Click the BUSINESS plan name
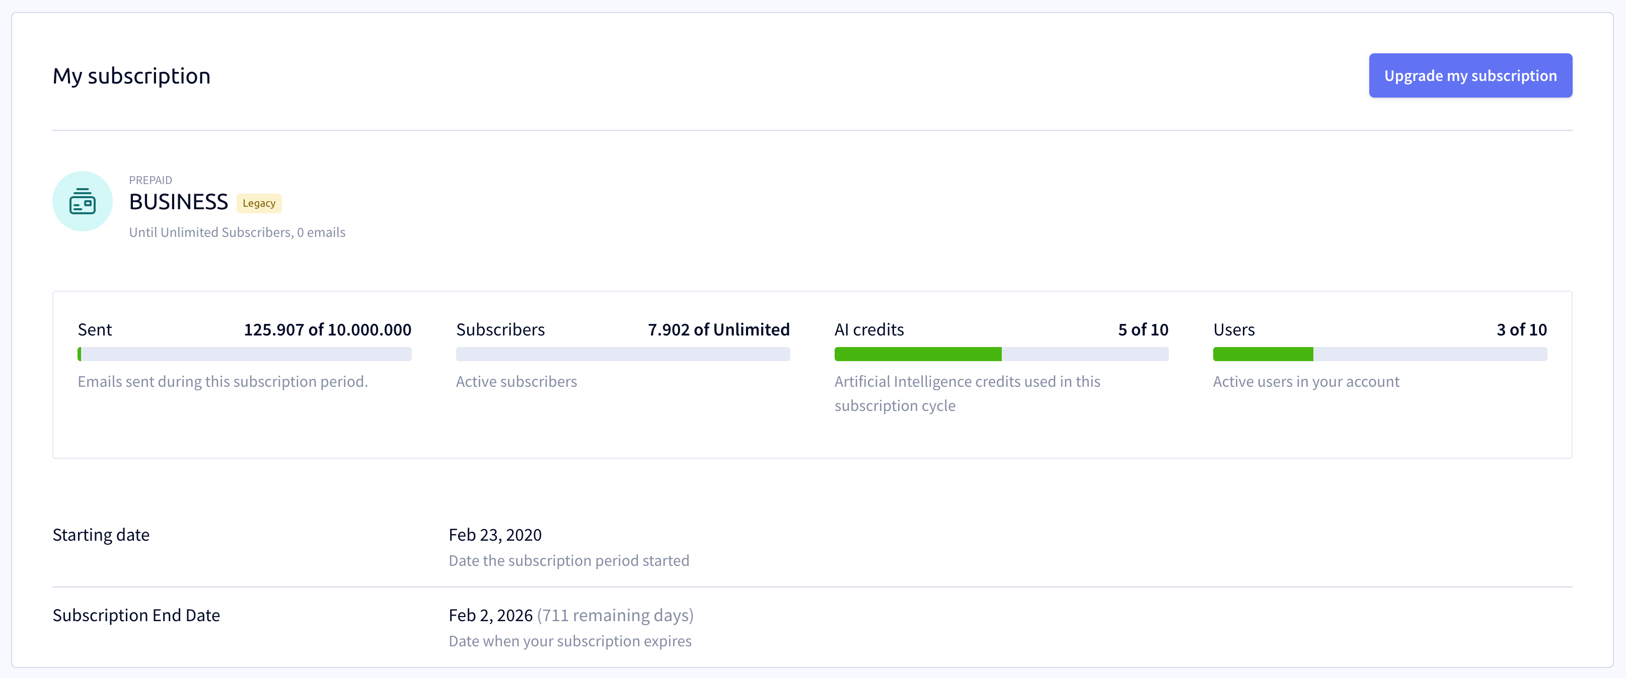Screen dimensions: 1626x678 (179, 202)
